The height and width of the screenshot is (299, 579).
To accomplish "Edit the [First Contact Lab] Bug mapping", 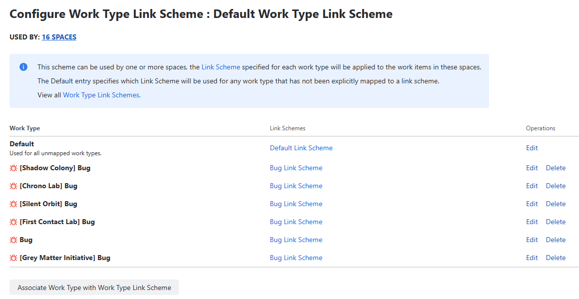I will (x=532, y=222).
